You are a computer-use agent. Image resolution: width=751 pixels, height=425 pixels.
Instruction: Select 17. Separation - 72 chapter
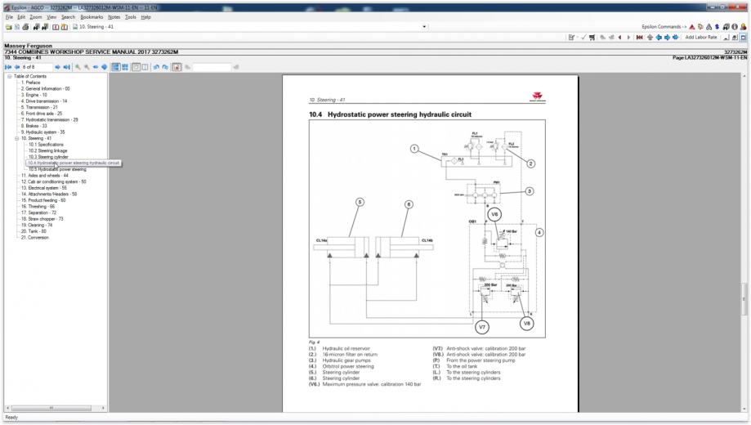[38, 213]
